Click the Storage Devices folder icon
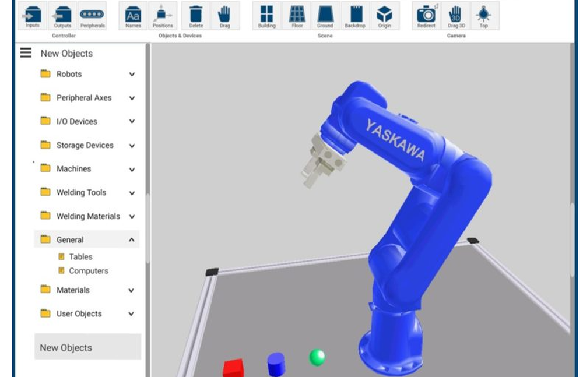Screen dimensions: 583x377 coord(45,145)
